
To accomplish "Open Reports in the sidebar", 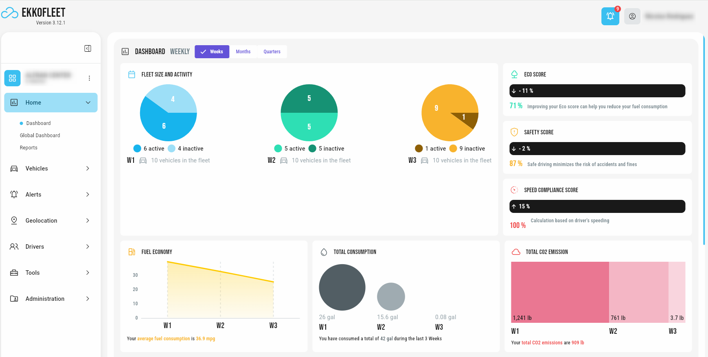I will [28, 148].
